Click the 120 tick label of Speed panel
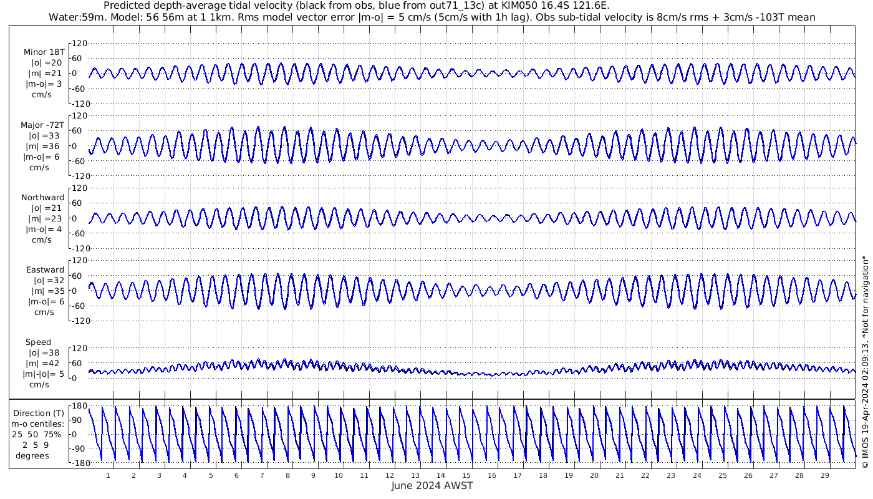 pos(80,348)
